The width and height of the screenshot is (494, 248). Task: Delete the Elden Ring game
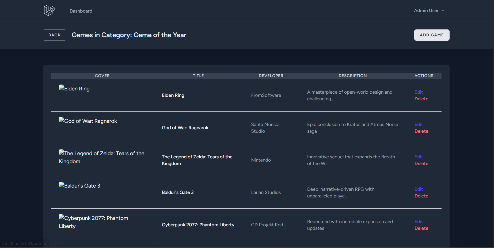421,99
